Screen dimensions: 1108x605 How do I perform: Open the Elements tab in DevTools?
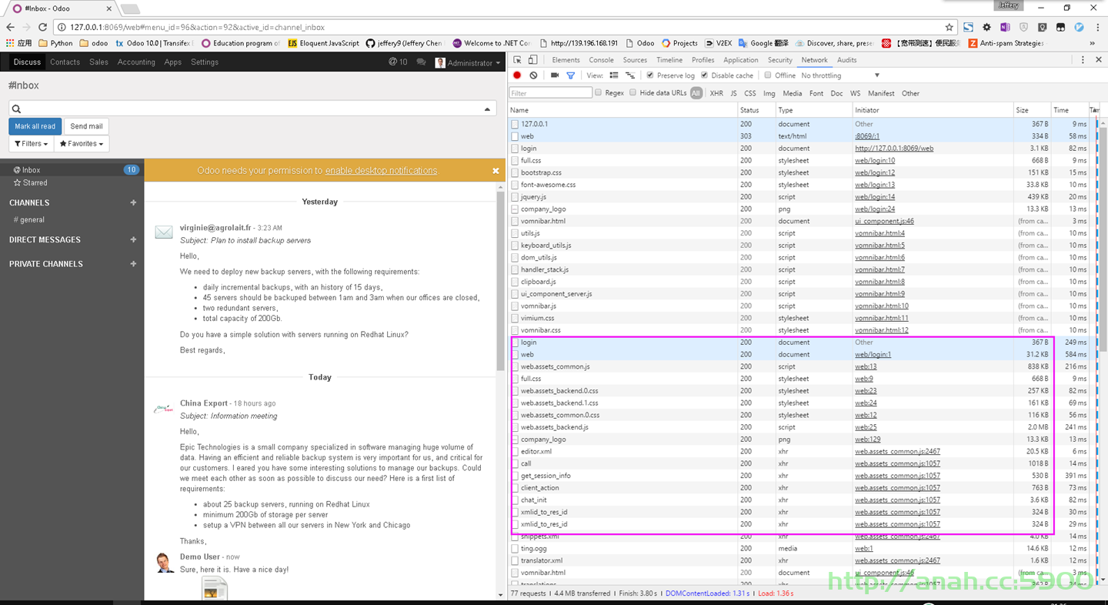[566, 60]
